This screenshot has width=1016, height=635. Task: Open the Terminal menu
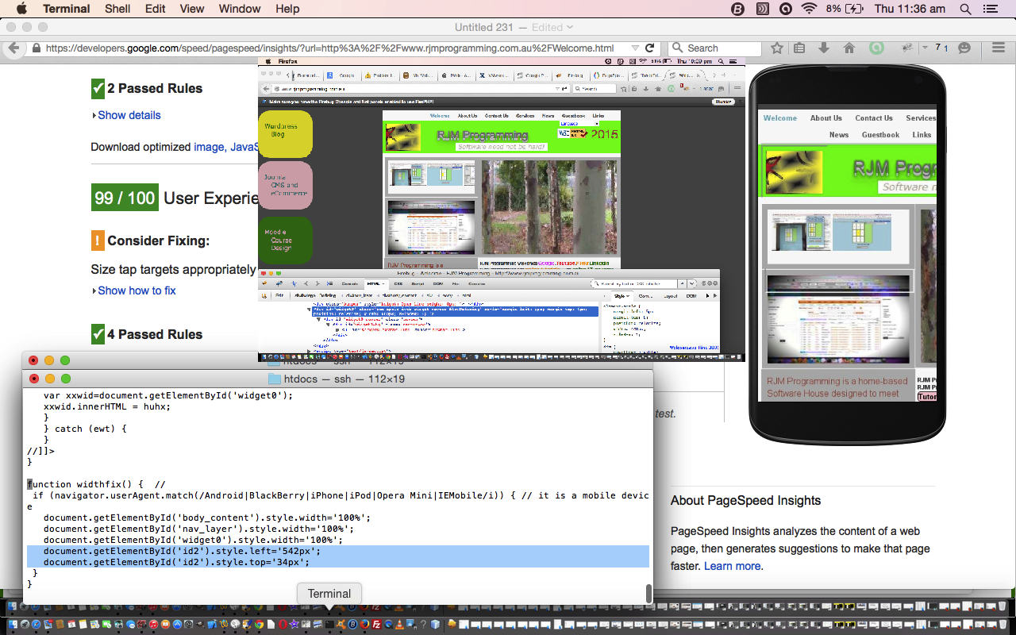[x=67, y=9]
